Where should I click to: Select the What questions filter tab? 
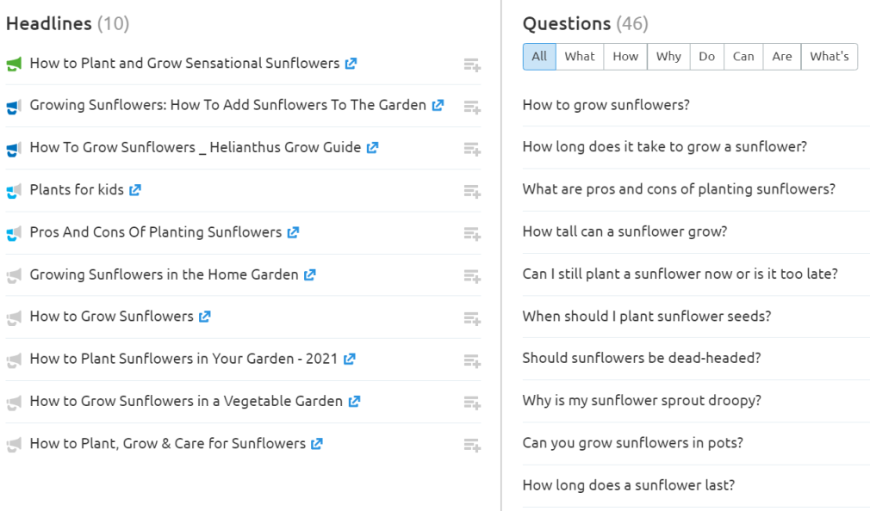pyautogui.click(x=579, y=57)
